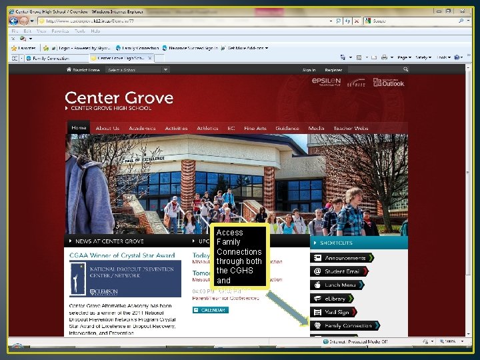This screenshot has width=480, height=360.
Task: Open the IE Help question mark icon
Action: point(457,57)
